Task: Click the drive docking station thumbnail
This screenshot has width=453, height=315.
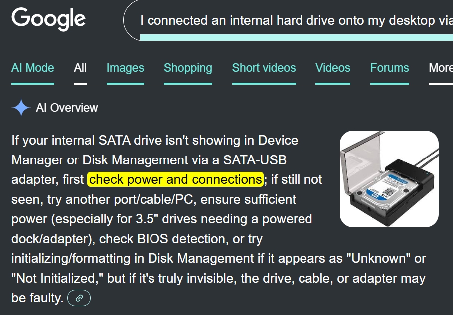Action: tap(389, 178)
